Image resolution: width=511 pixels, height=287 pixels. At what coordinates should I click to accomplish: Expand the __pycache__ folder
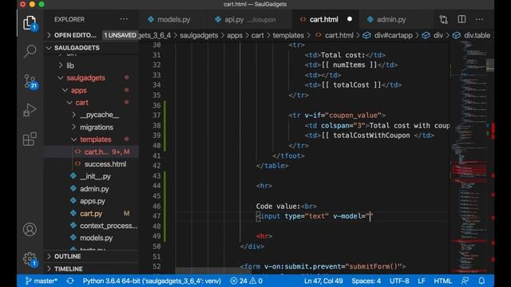pos(99,115)
